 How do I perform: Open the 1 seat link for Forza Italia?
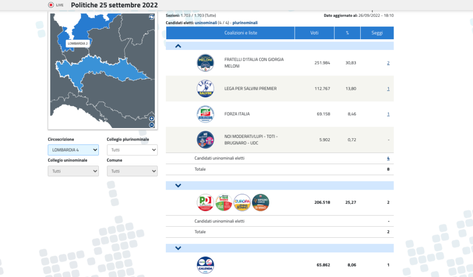pyautogui.click(x=388, y=114)
